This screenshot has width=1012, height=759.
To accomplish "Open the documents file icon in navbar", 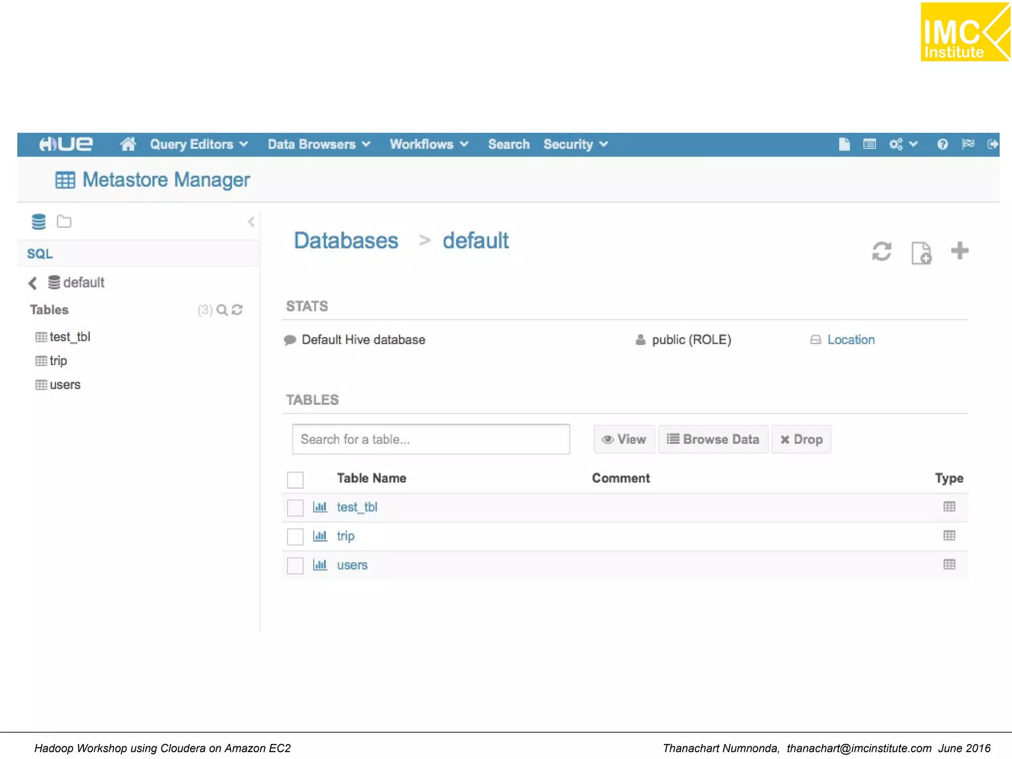I will (844, 144).
